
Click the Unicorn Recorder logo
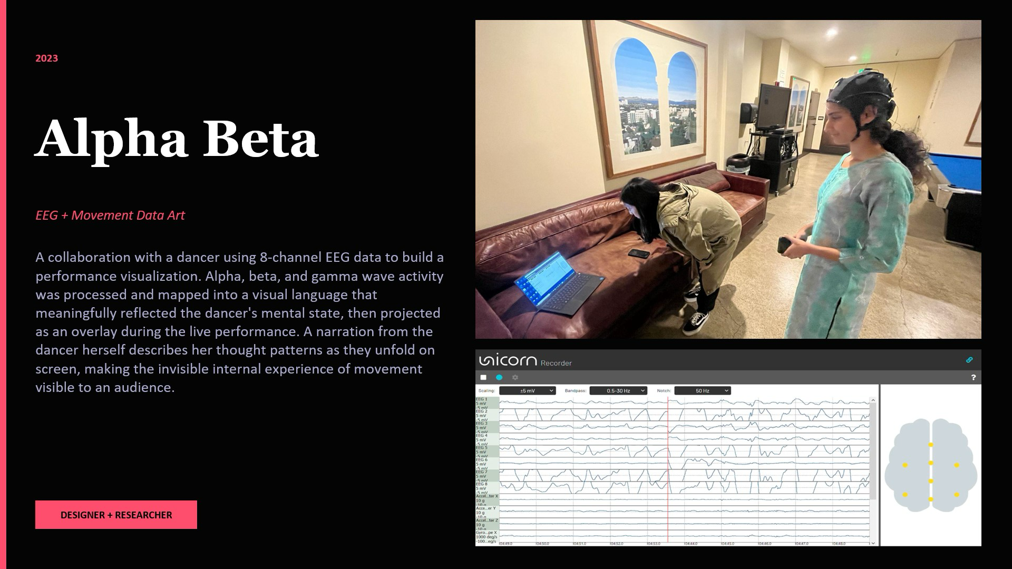coord(525,361)
